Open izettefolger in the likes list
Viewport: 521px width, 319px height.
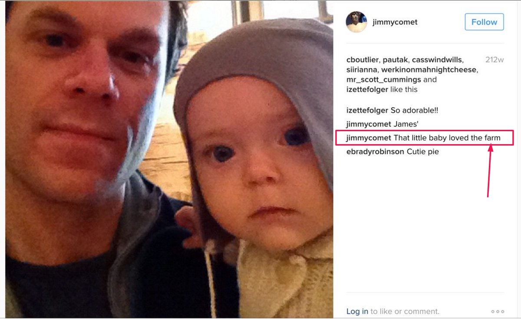368,90
